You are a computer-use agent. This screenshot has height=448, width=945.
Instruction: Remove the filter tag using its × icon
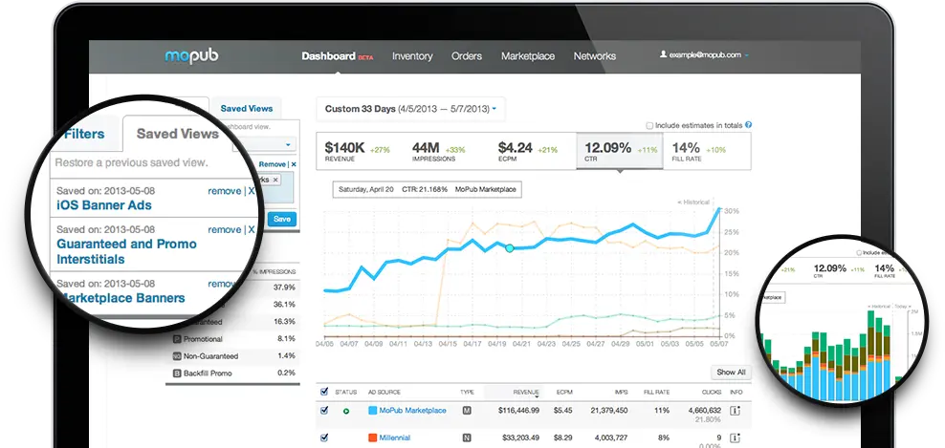pyautogui.click(x=275, y=180)
